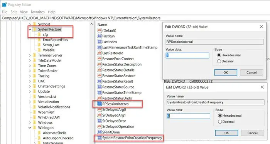Click Value data field for RPSessionInterval
Screen dimensions: 270x144
187,55
